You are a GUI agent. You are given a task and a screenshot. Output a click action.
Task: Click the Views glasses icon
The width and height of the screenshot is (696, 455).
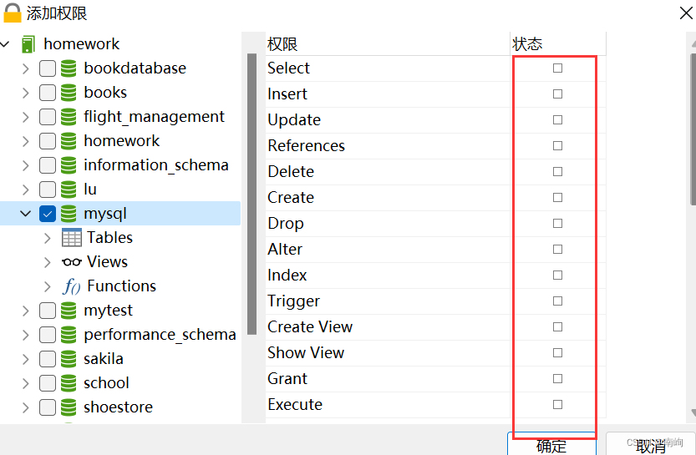coord(72,262)
